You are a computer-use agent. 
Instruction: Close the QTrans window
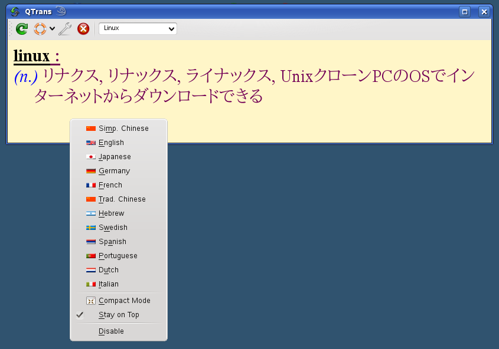coord(484,12)
